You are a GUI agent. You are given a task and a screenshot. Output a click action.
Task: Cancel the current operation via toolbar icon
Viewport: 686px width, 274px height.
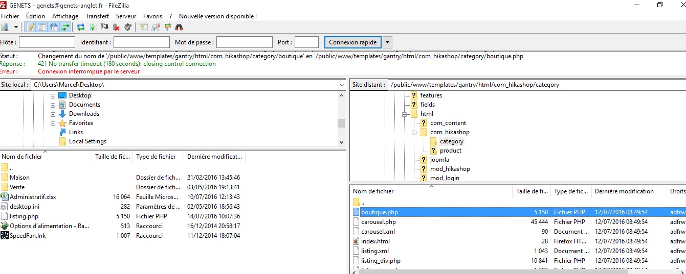pos(104,27)
